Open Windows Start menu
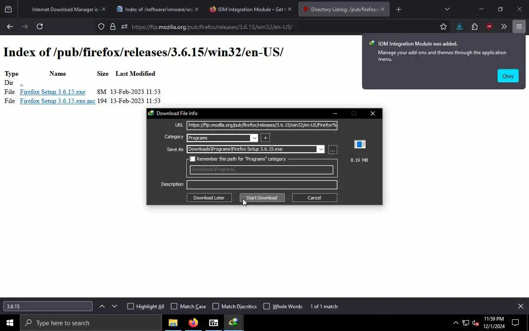529x331 pixels. pyautogui.click(x=10, y=323)
